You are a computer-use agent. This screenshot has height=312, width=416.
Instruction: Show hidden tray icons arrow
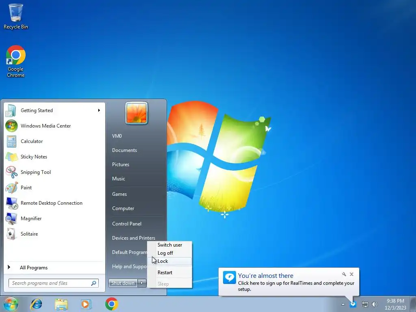343,305
